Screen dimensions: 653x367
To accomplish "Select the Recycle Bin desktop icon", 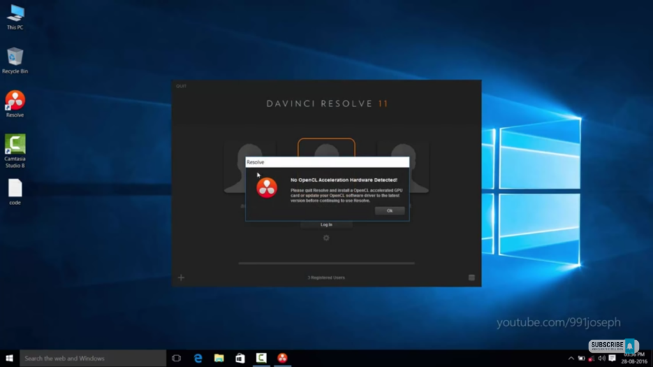I will click(x=15, y=61).
